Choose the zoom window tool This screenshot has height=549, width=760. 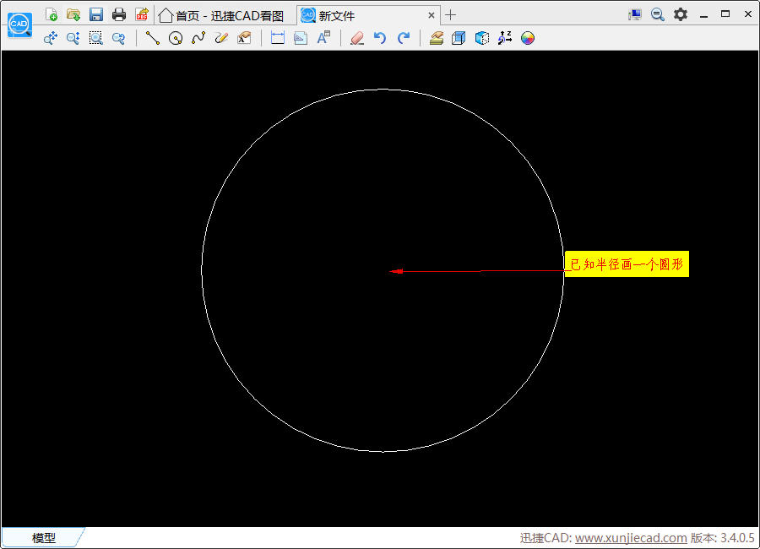coord(96,38)
